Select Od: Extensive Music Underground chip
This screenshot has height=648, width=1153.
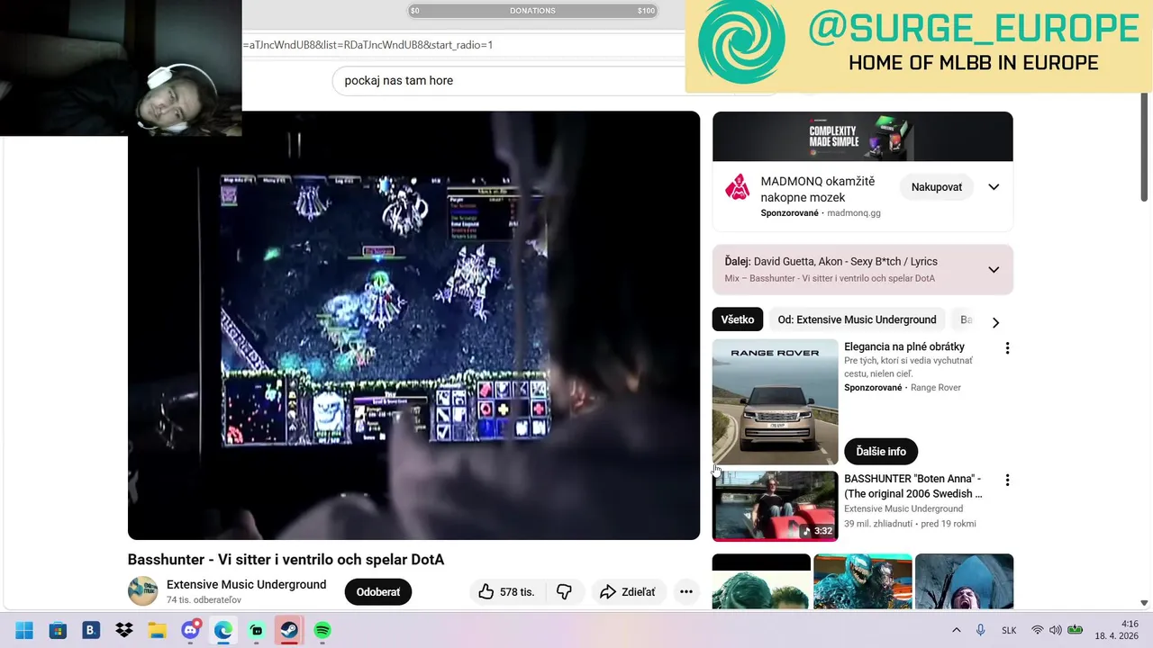click(857, 319)
